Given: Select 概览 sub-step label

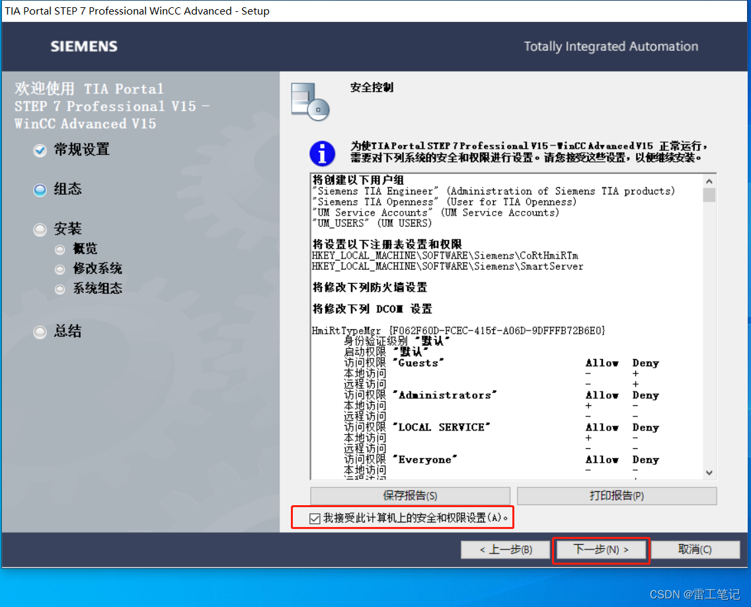Looking at the screenshot, I should click(x=85, y=249).
